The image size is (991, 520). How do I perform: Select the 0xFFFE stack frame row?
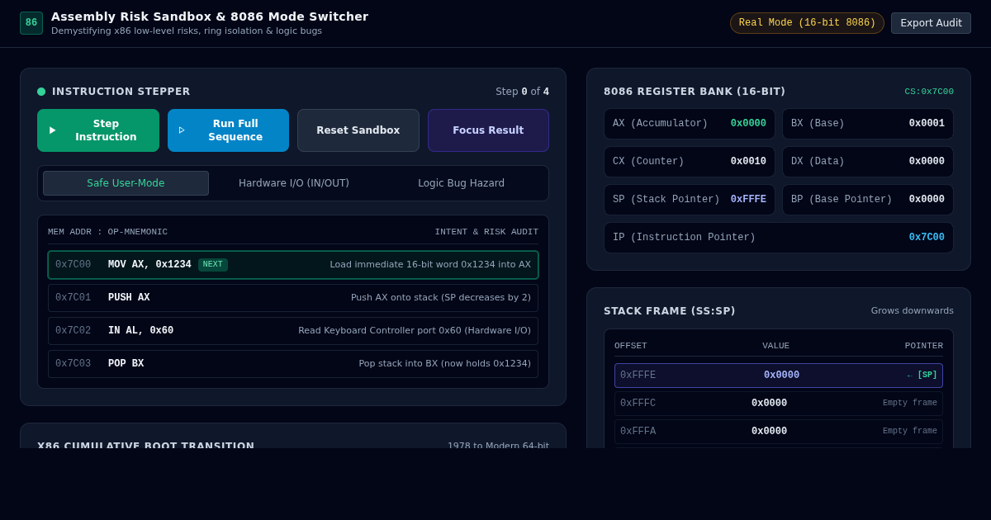[x=779, y=376]
